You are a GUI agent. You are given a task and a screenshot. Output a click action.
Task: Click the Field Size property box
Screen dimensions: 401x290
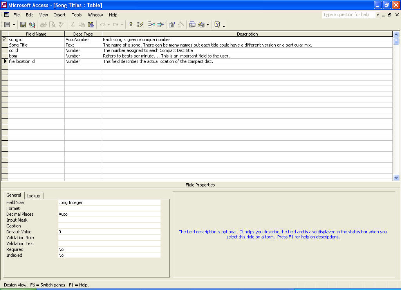109,202
